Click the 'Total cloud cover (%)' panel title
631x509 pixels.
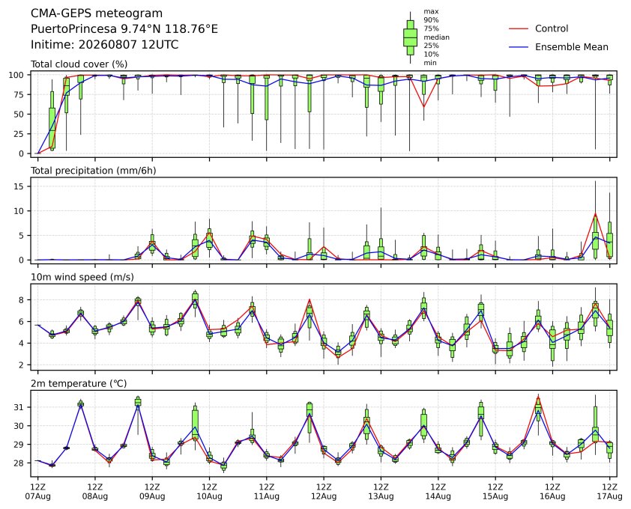pyautogui.click(x=79, y=64)
